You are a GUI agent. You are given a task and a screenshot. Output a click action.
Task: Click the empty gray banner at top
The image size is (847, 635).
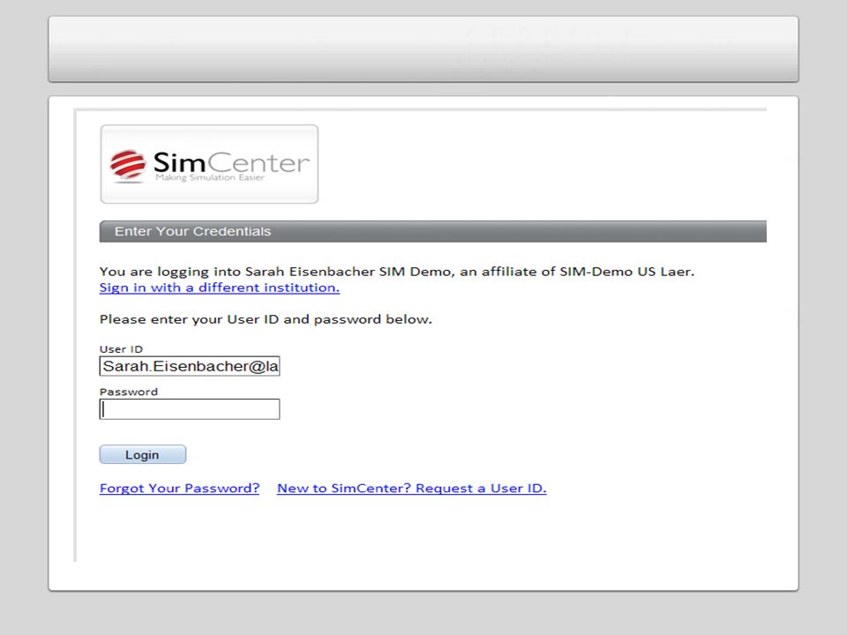click(423, 49)
